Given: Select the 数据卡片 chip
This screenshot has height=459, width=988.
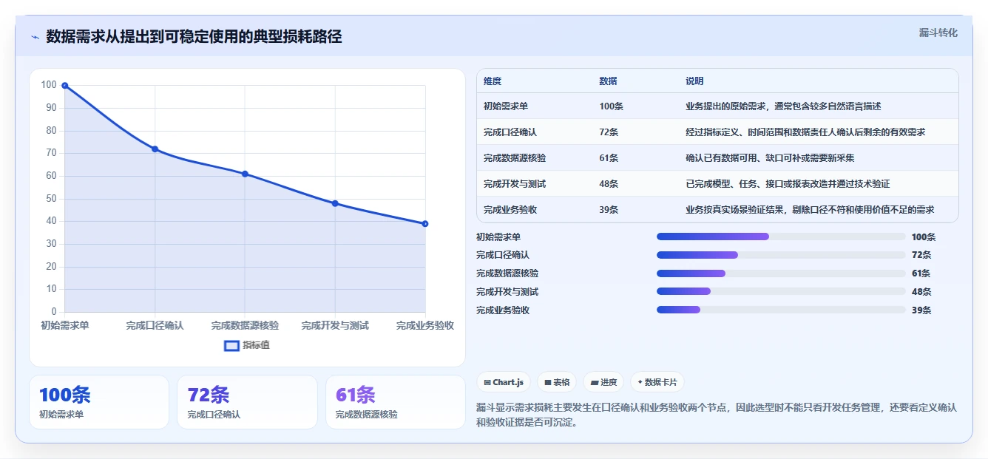Looking at the screenshot, I should [x=657, y=382].
